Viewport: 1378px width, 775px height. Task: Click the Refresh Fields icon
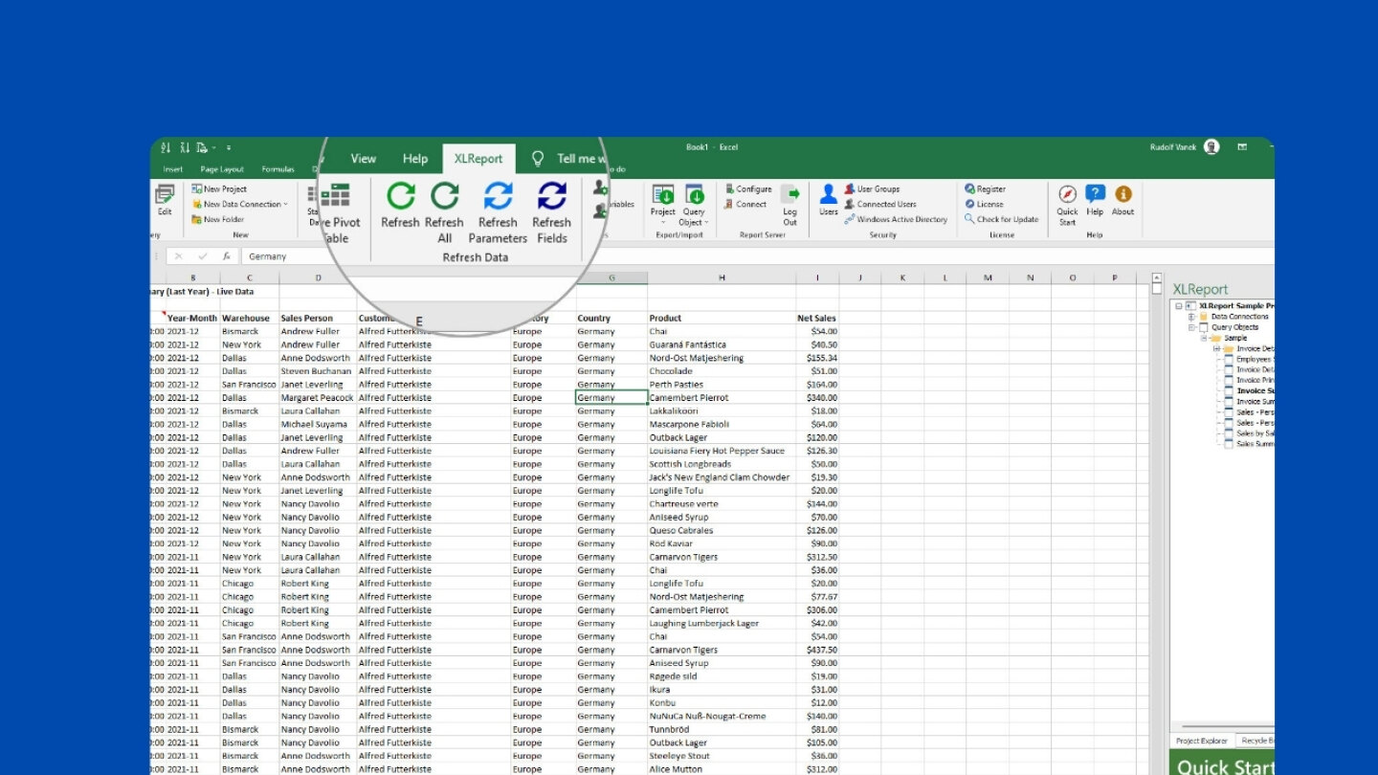(551, 196)
